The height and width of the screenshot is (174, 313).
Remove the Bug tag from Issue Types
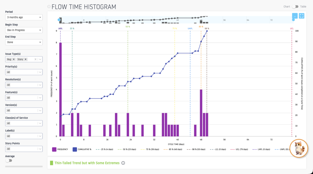14,59
